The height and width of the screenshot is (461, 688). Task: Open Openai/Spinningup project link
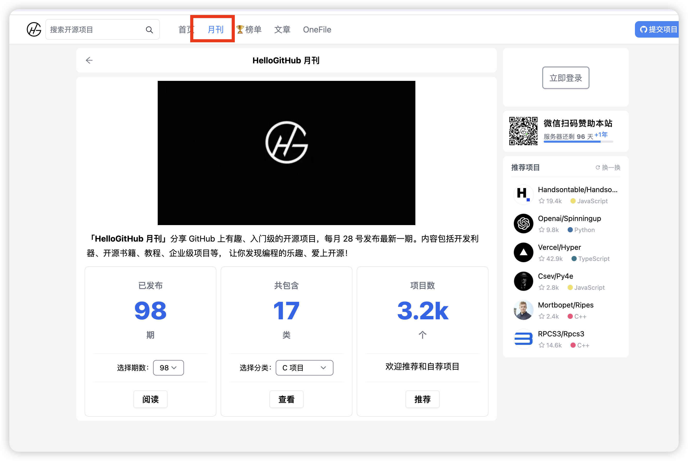pos(569,218)
